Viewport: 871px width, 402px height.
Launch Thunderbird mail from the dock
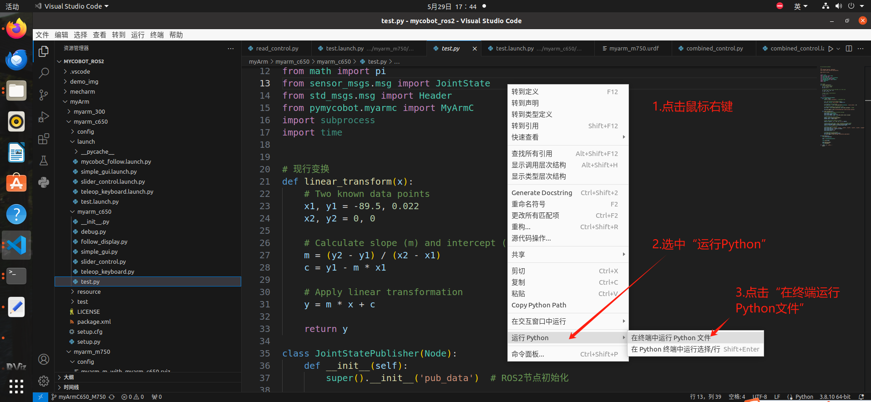click(x=16, y=60)
